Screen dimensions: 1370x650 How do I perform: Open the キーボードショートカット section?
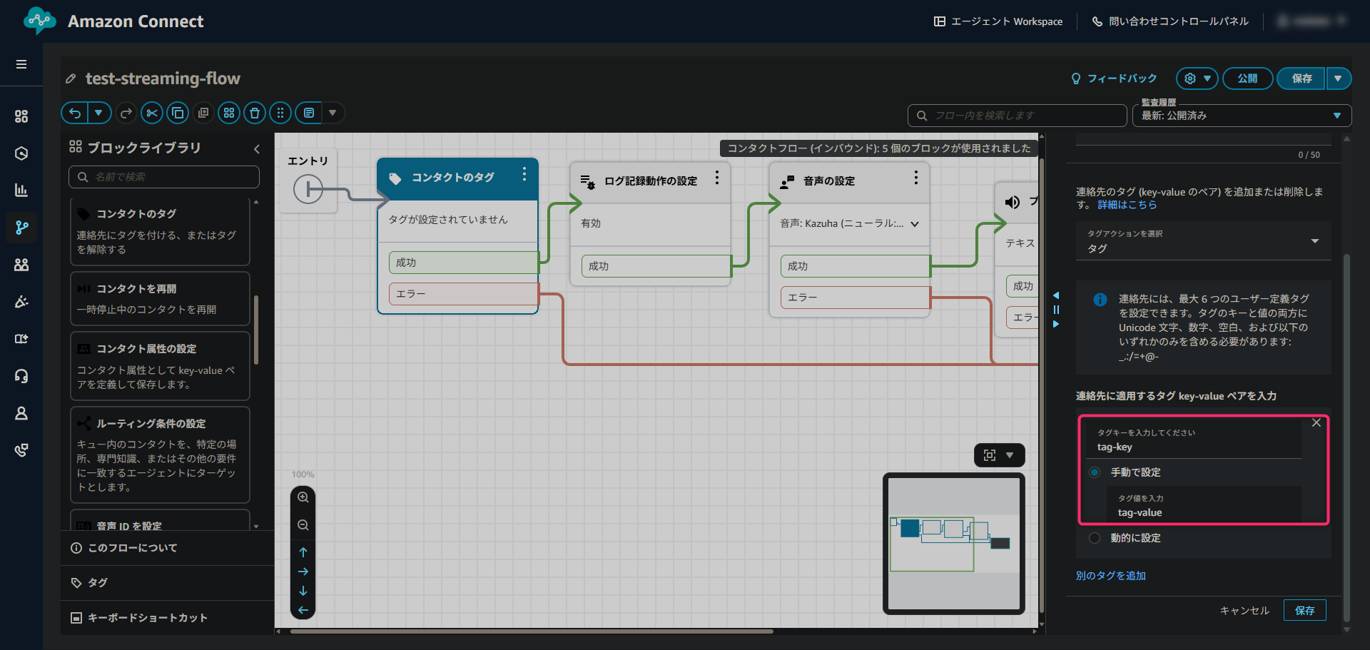[168, 618]
